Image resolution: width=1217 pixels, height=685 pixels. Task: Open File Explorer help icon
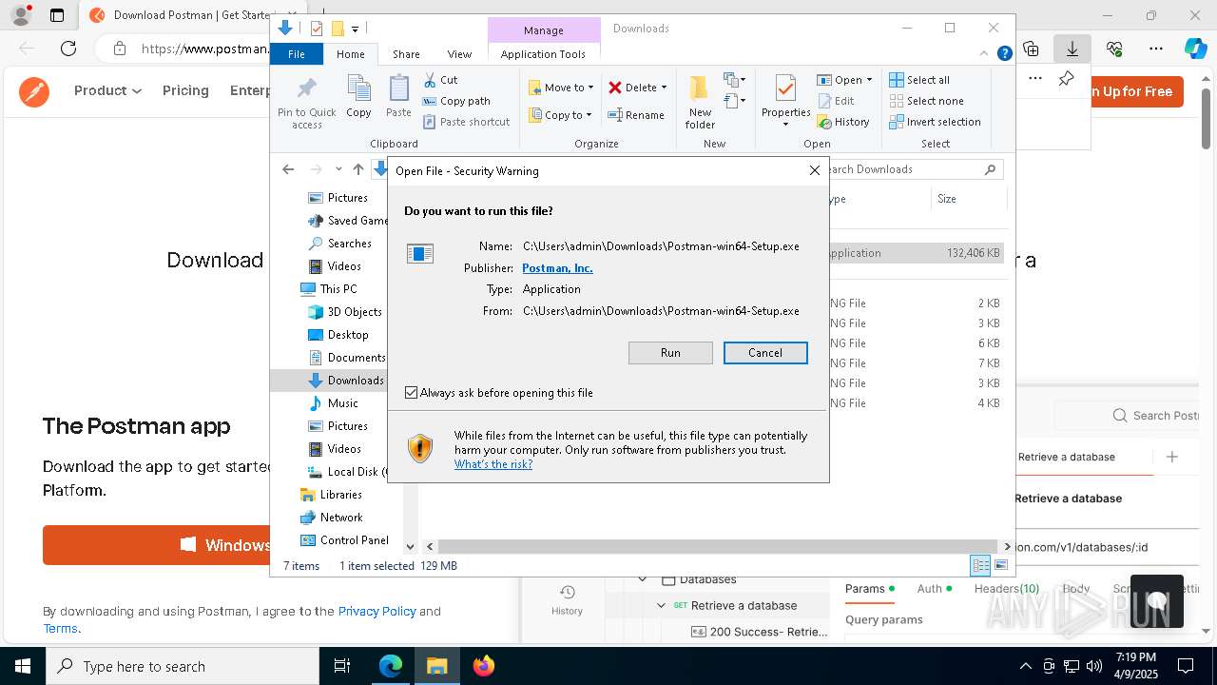tap(1004, 54)
